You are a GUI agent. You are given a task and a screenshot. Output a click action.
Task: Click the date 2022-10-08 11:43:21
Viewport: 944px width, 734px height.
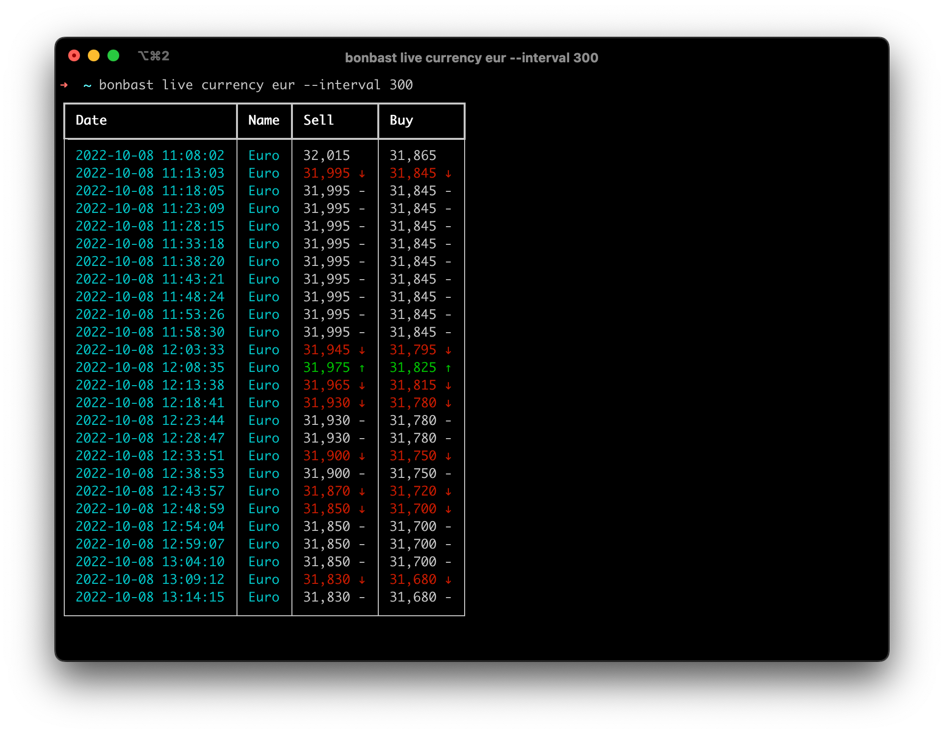150,279
